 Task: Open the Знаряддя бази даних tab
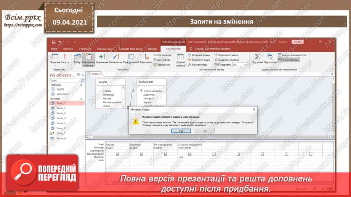130,49
